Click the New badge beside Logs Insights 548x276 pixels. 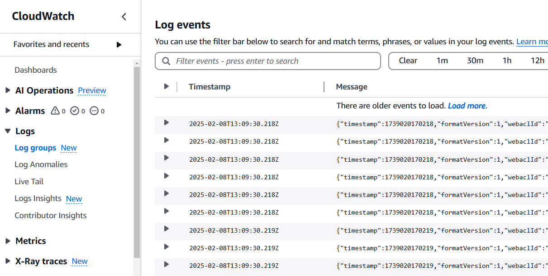[74, 199]
